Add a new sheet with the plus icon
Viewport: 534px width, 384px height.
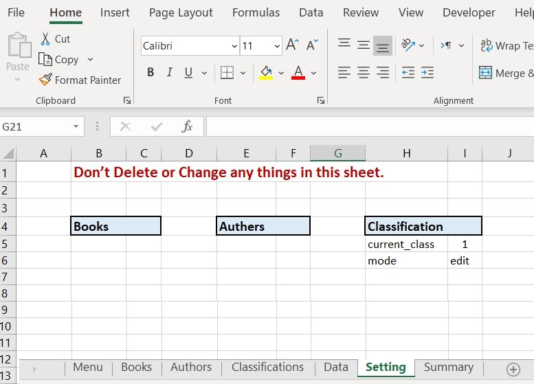(513, 369)
